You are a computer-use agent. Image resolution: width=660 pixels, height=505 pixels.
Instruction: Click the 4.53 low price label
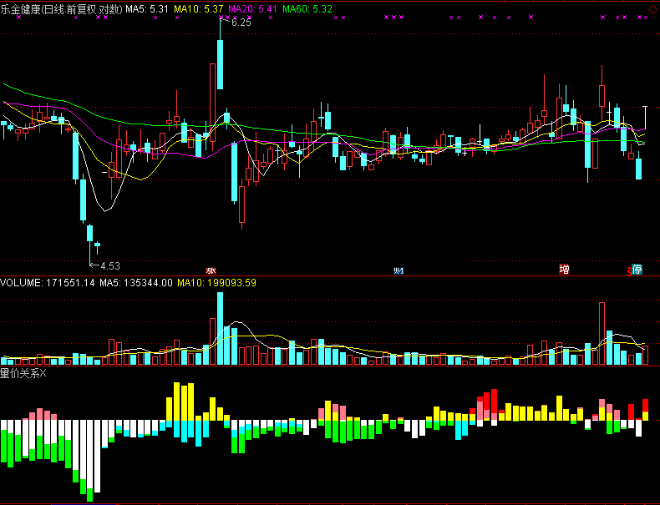(109, 265)
